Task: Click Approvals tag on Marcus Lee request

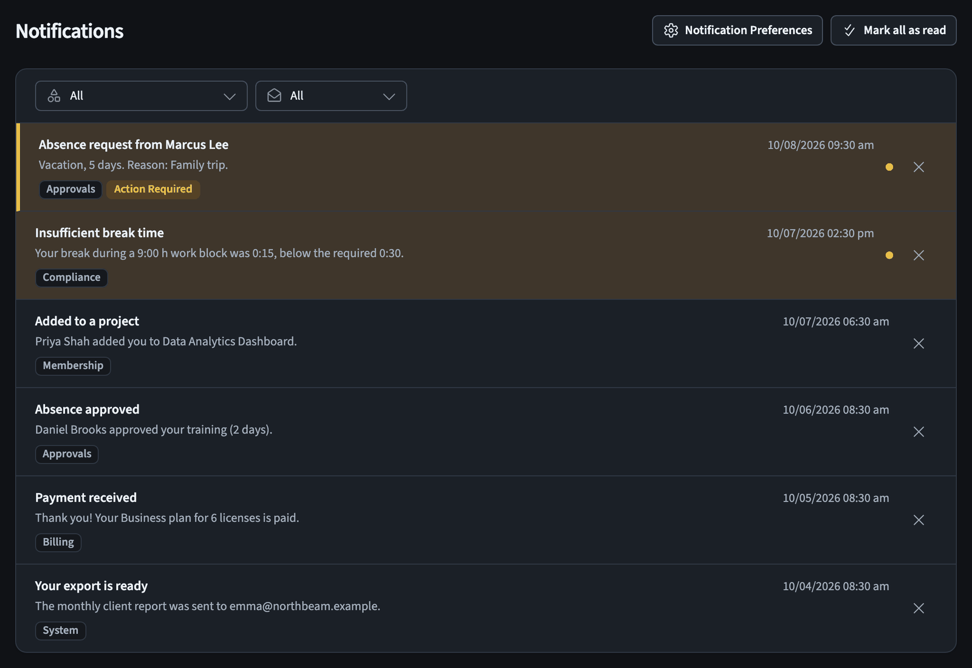Action: pyautogui.click(x=70, y=189)
